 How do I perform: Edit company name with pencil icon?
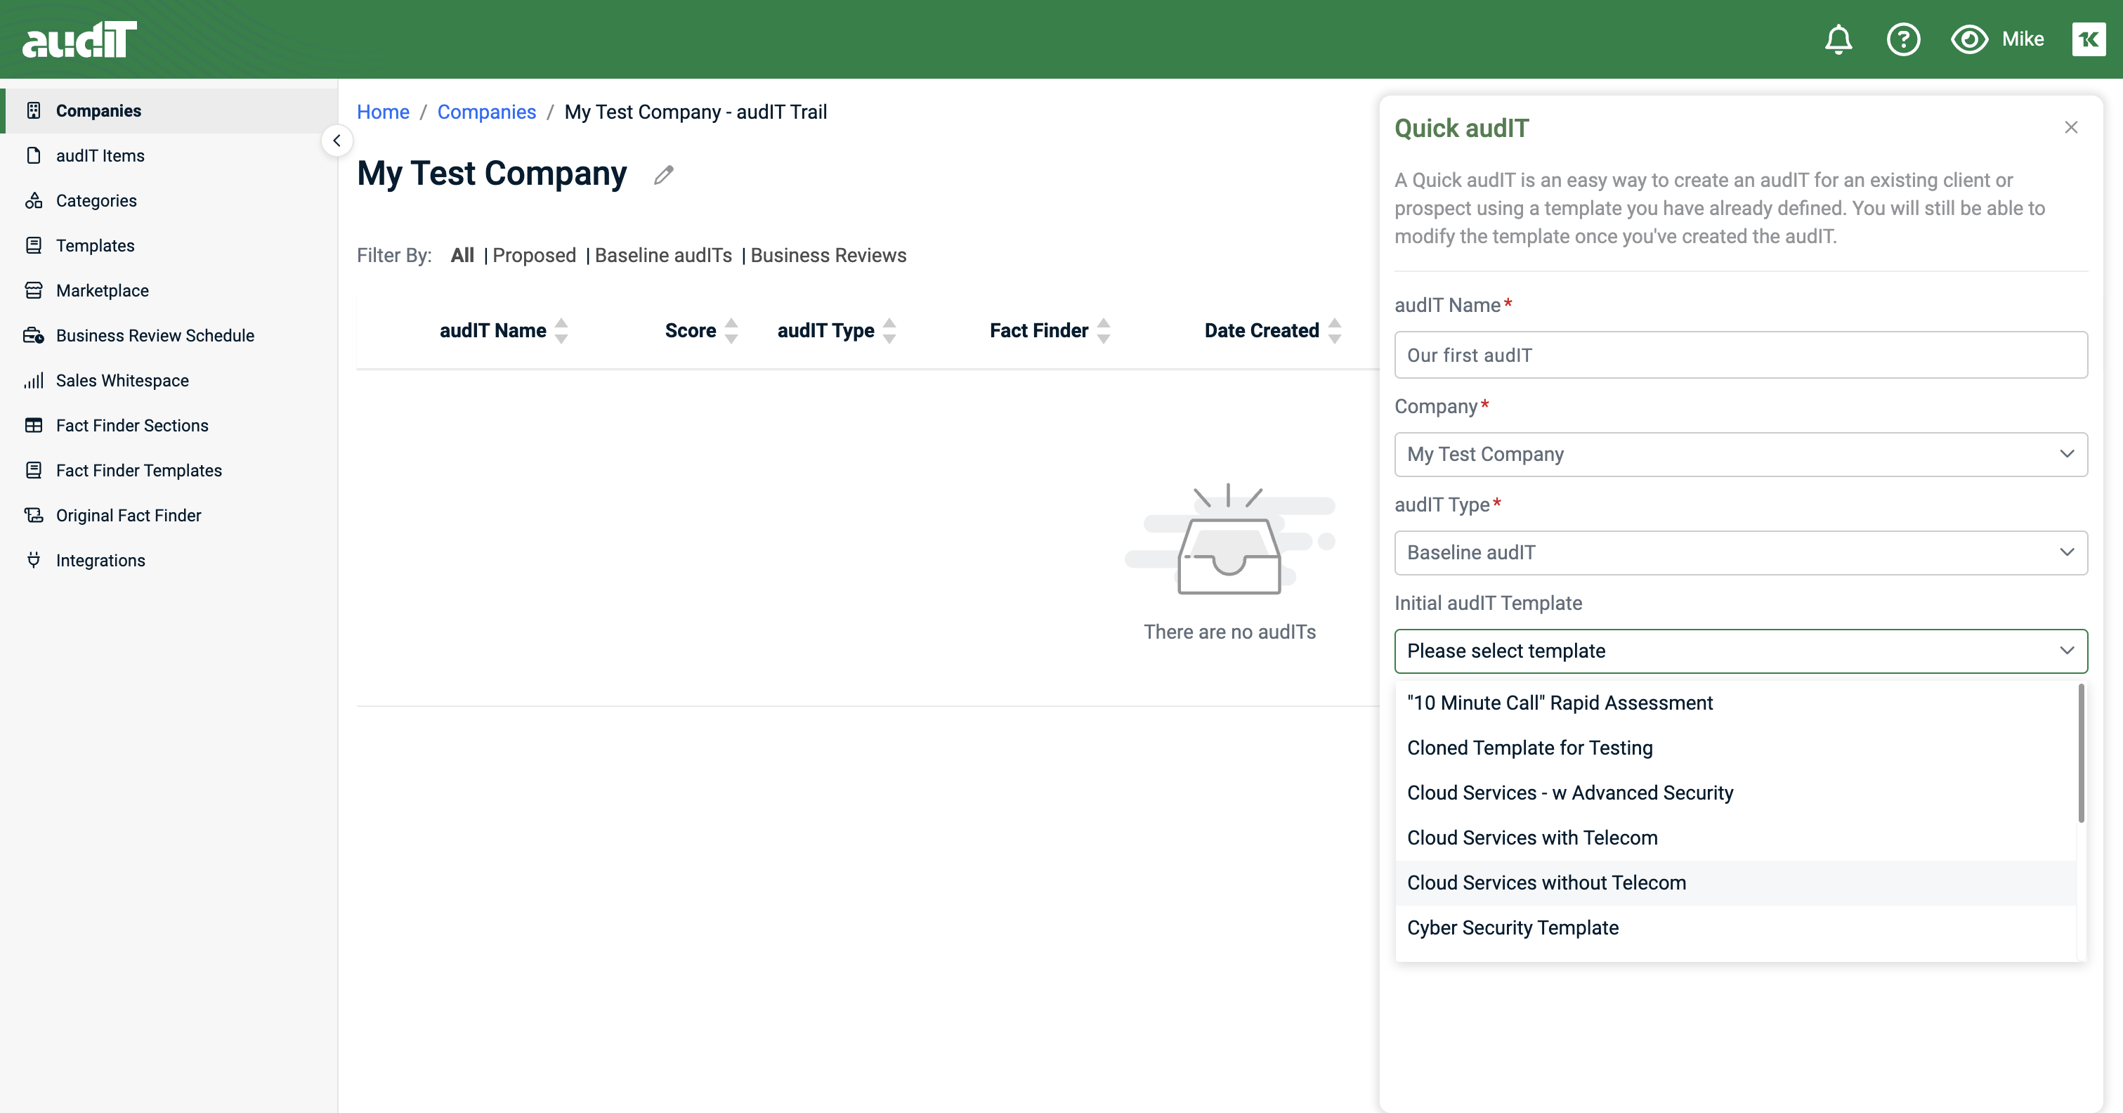pos(663,175)
